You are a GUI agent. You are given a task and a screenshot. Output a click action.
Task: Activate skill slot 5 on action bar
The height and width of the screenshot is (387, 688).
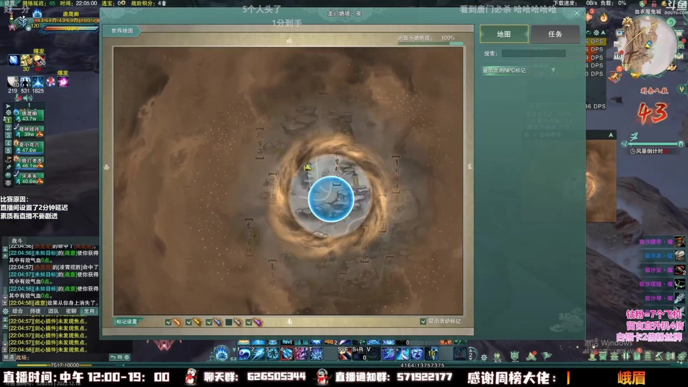click(x=302, y=353)
